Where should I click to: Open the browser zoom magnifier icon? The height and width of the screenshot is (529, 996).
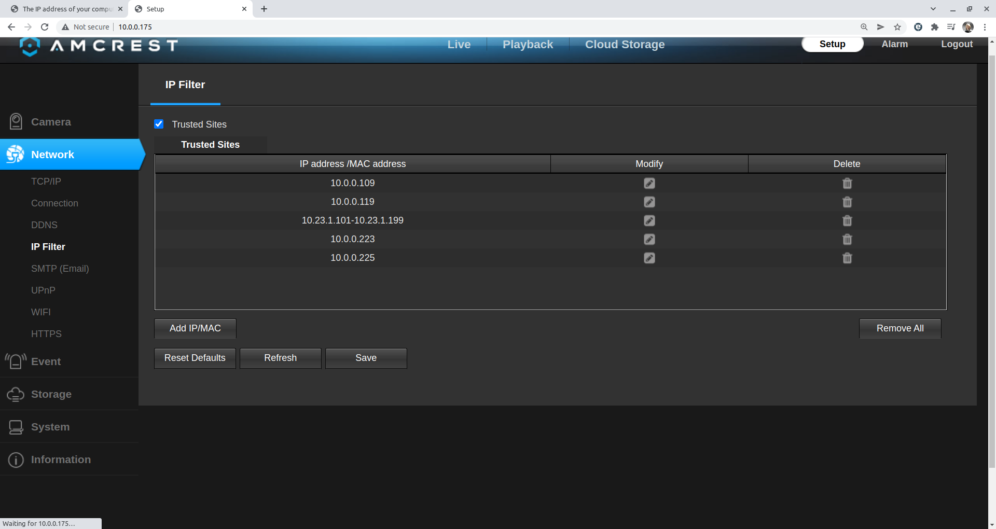(864, 27)
